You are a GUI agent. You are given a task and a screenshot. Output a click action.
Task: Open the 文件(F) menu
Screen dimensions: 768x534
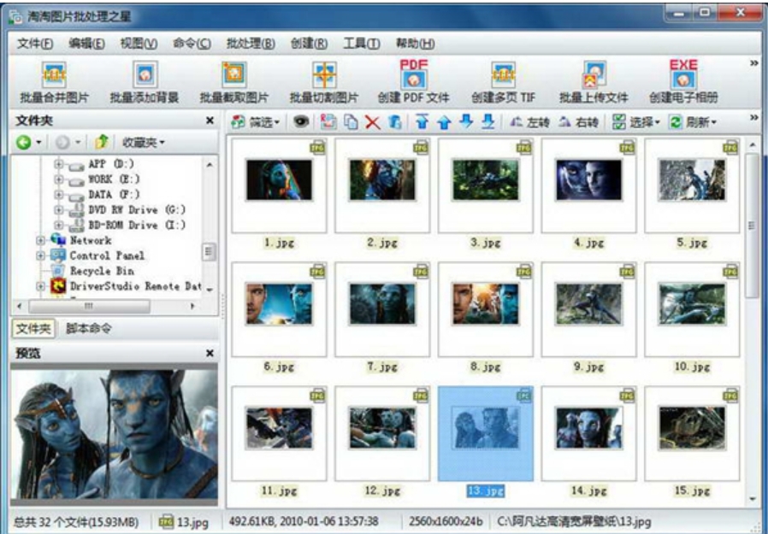coord(35,44)
